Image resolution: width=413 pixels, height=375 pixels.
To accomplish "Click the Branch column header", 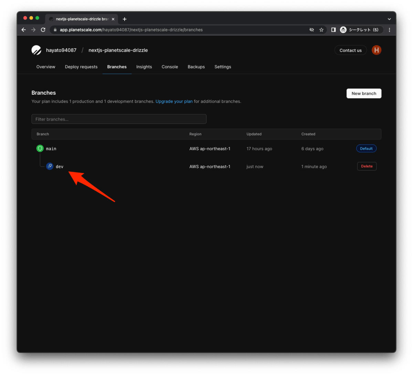I will coord(43,134).
